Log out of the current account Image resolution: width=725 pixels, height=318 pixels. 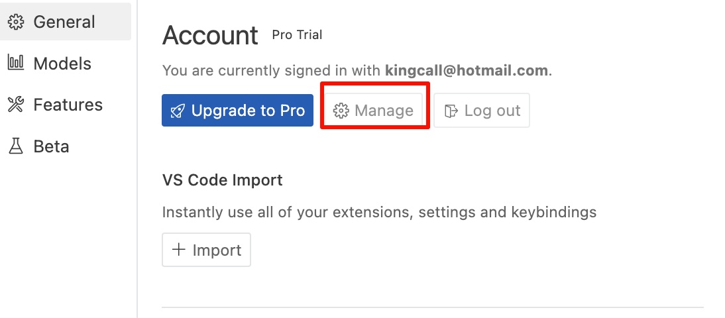point(482,111)
